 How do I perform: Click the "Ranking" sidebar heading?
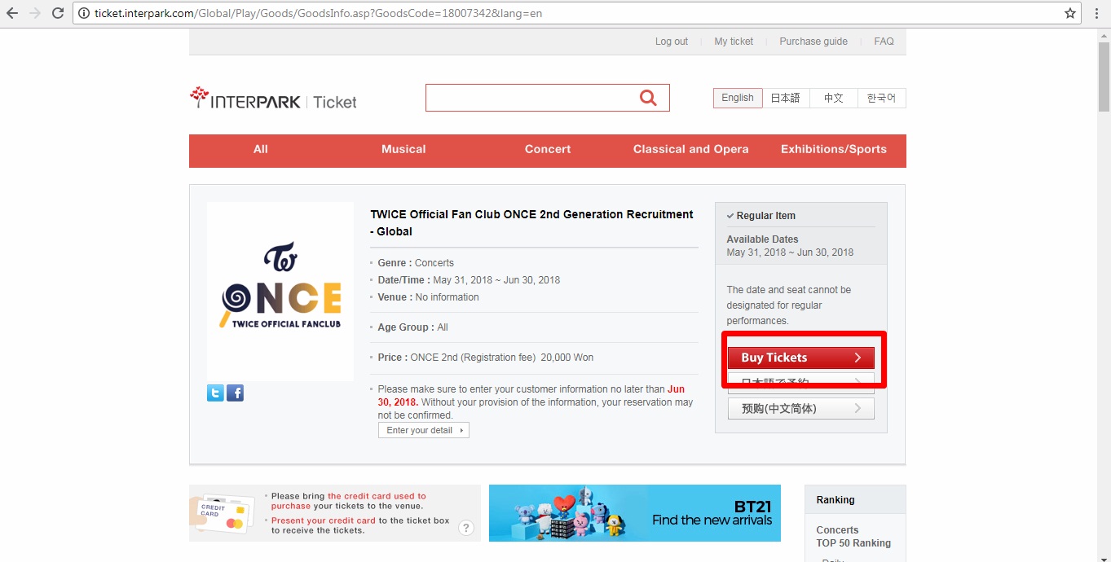835,500
